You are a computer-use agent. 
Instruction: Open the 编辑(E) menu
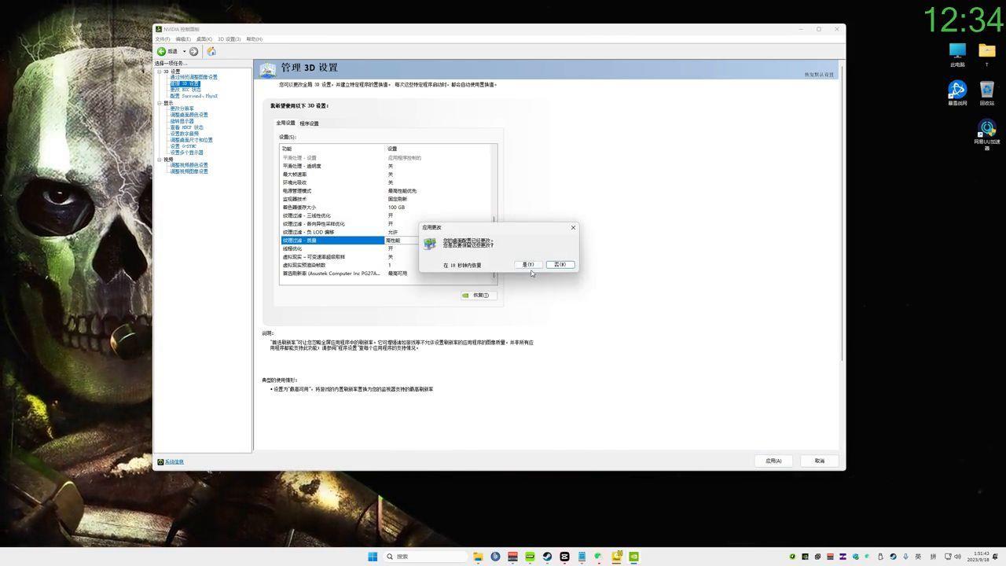click(x=183, y=39)
